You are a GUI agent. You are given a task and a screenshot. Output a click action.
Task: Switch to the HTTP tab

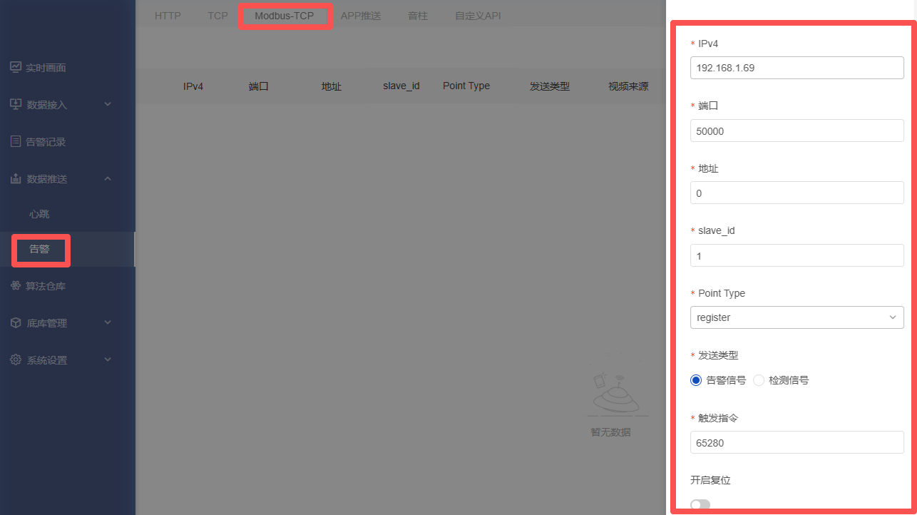168,16
